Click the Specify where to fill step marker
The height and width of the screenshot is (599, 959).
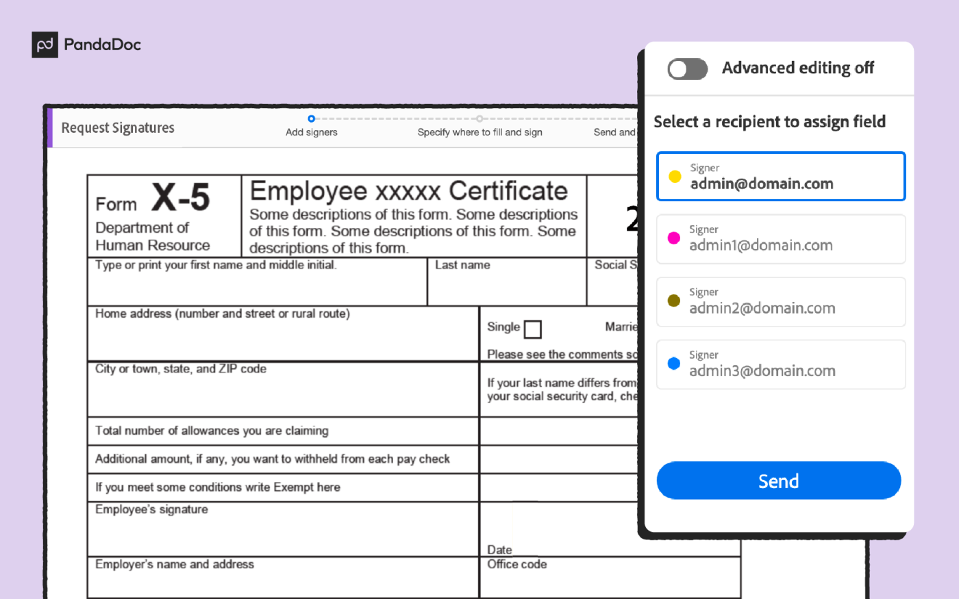480,118
